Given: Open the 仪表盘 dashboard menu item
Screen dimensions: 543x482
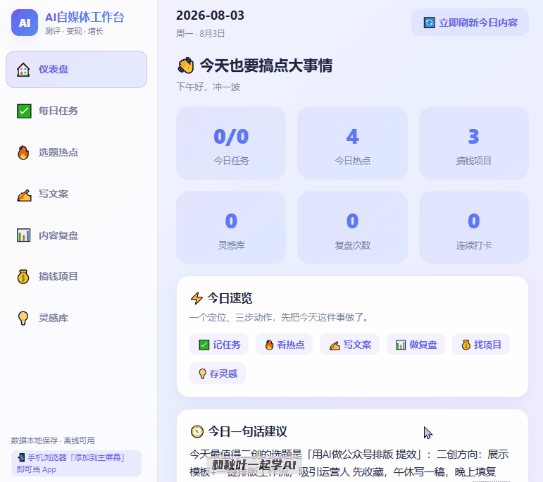Looking at the screenshot, I should [x=77, y=69].
